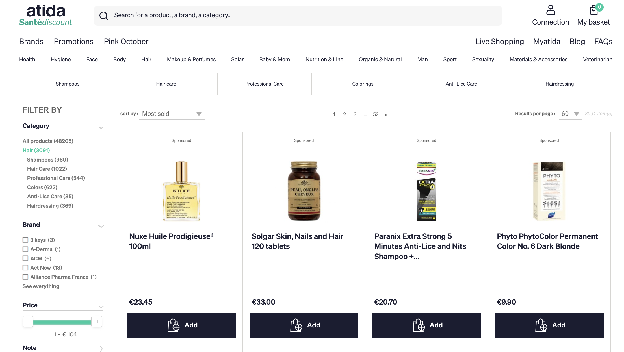This screenshot has height=352, width=624.
Task: Open the Results per page dropdown
Action: [x=570, y=114]
